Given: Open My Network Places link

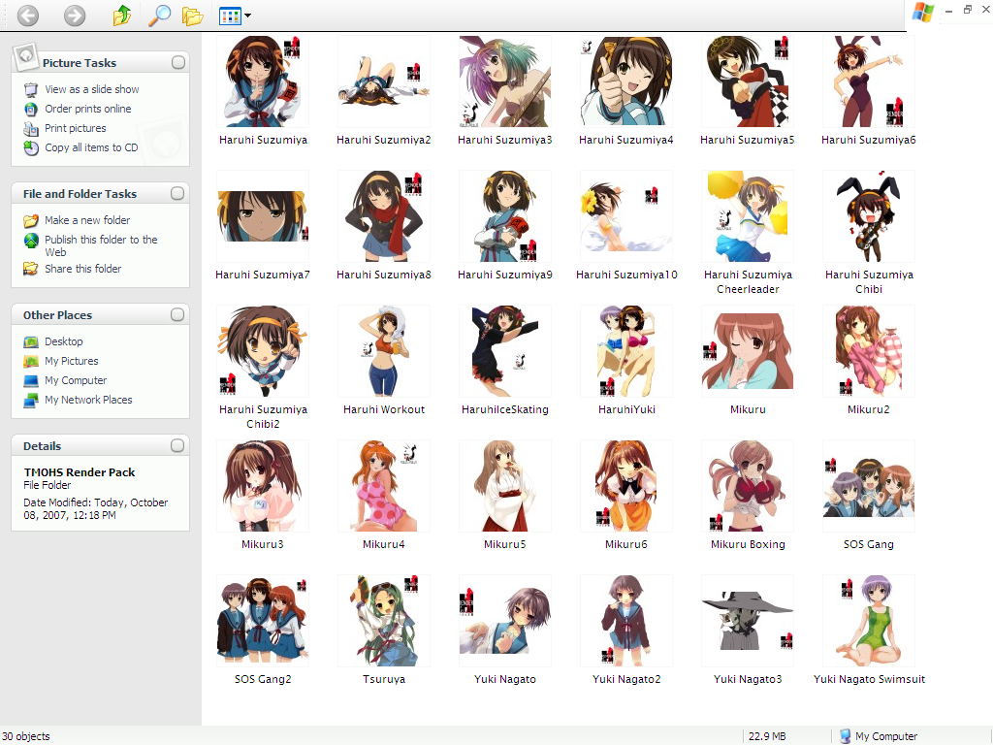Looking at the screenshot, I should point(88,400).
